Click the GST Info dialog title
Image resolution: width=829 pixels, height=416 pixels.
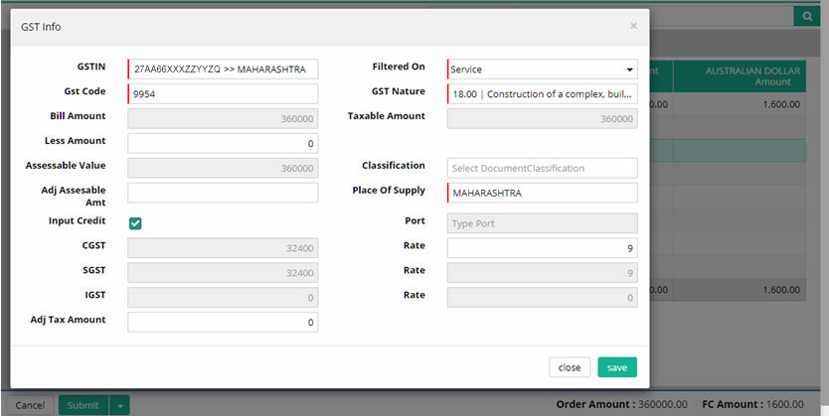pos(41,27)
